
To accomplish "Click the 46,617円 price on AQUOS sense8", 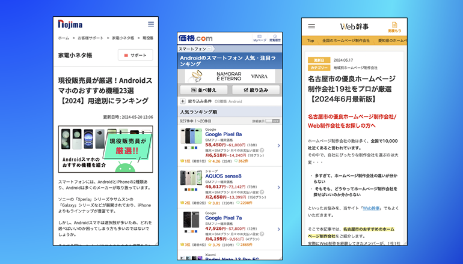I will point(215,187).
